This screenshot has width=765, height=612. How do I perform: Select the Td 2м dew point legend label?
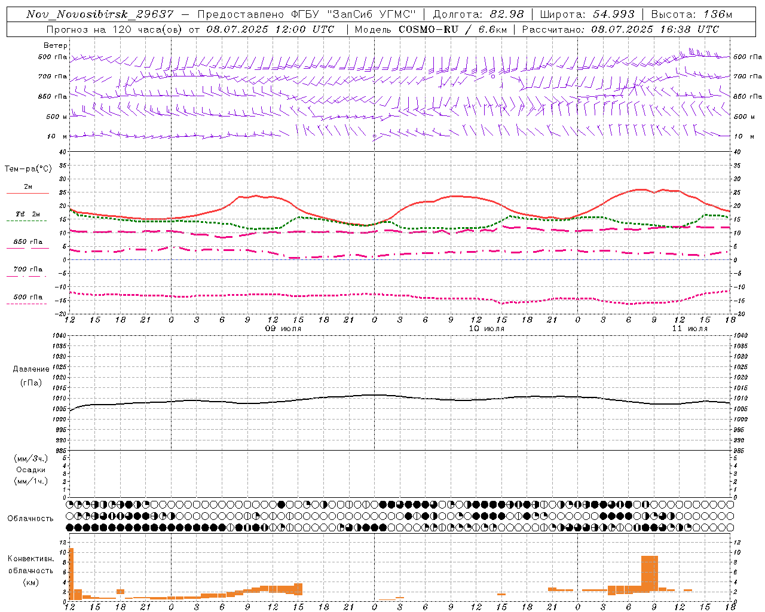(27, 214)
